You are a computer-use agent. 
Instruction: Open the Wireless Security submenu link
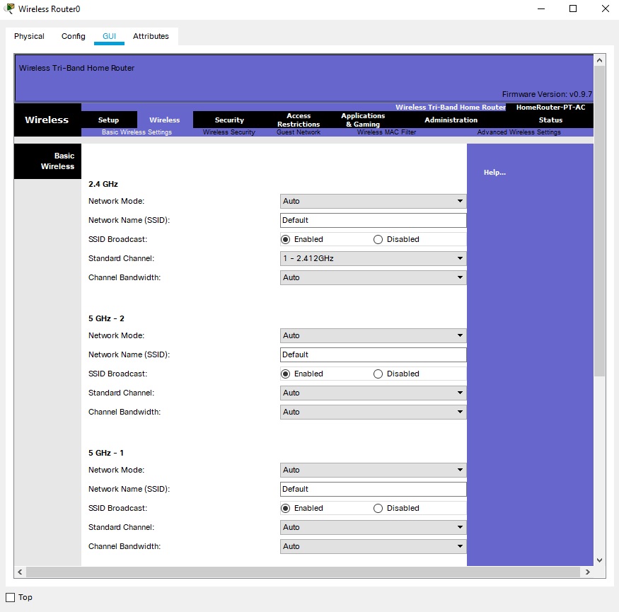point(228,132)
